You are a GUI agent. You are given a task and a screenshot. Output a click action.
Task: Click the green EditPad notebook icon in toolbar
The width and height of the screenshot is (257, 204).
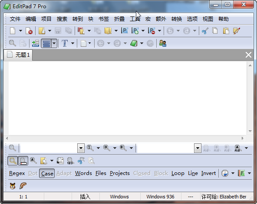tap(134, 43)
